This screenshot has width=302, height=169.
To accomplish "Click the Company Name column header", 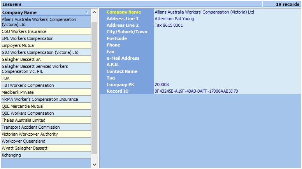I will [x=46, y=12].
